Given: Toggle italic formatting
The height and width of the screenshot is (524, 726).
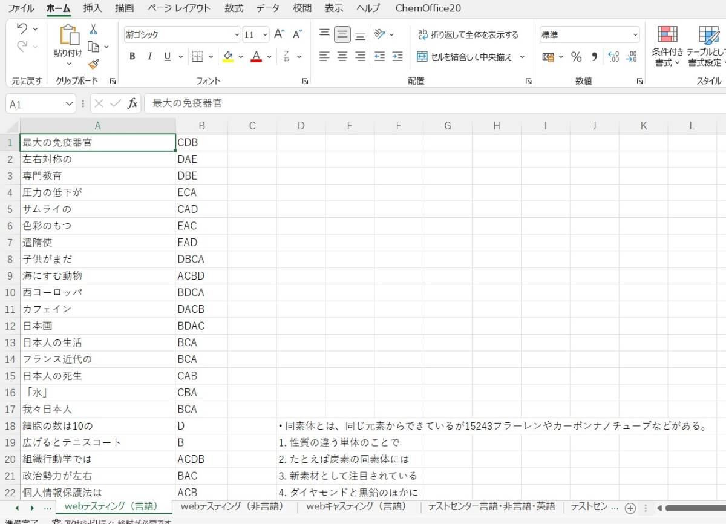Looking at the screenshot, I should [149, 57].
